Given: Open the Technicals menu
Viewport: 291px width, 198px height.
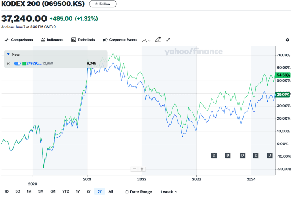Looking at the screenshot, I should pyautogui.click(x=83, y=40).
